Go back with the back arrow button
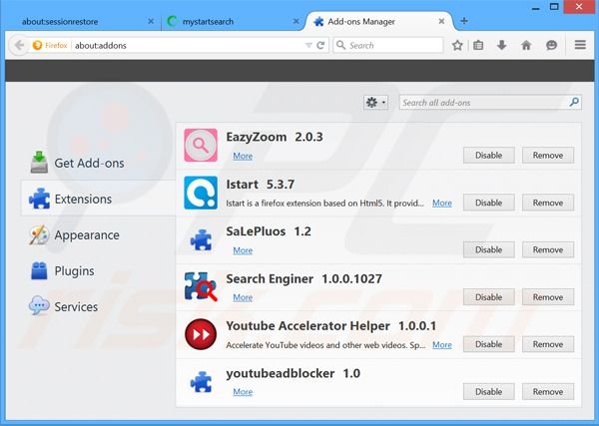The width and height of the screenshot is (599, 426). [19, 46]
